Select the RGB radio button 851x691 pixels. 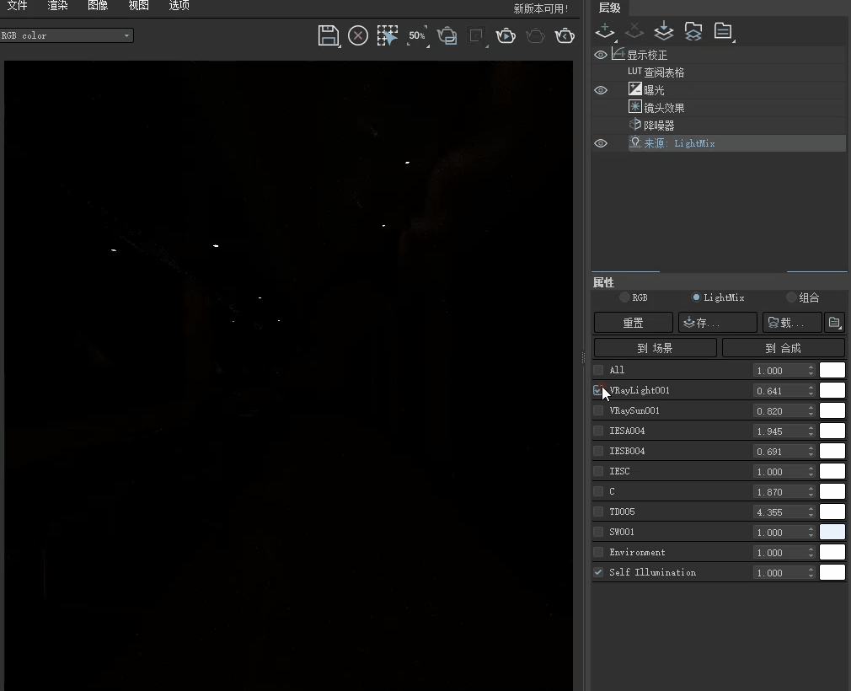coord(624,297)
